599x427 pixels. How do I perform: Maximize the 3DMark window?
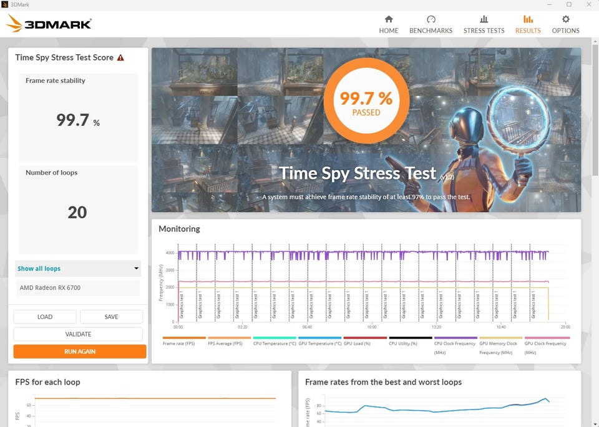(x=569, y=4)
